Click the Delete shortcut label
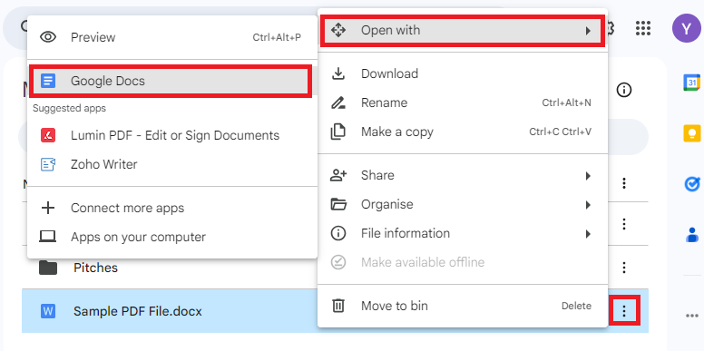This screenshot has height=351, width=704. (576, 307)
